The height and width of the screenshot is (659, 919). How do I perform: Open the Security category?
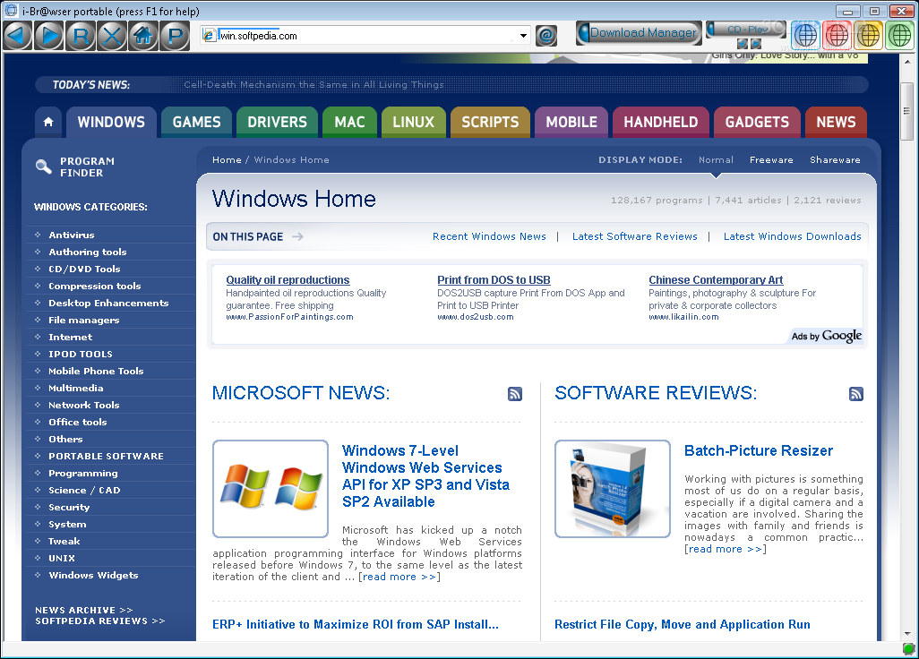click(69, 508)
